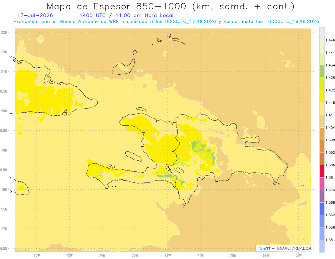Click the colorbar value '1.398'
Viewport: 335px width, 259px height.
click(330, 140)
